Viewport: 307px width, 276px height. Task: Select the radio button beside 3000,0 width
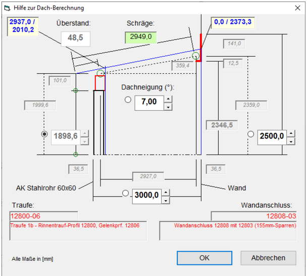126,193
